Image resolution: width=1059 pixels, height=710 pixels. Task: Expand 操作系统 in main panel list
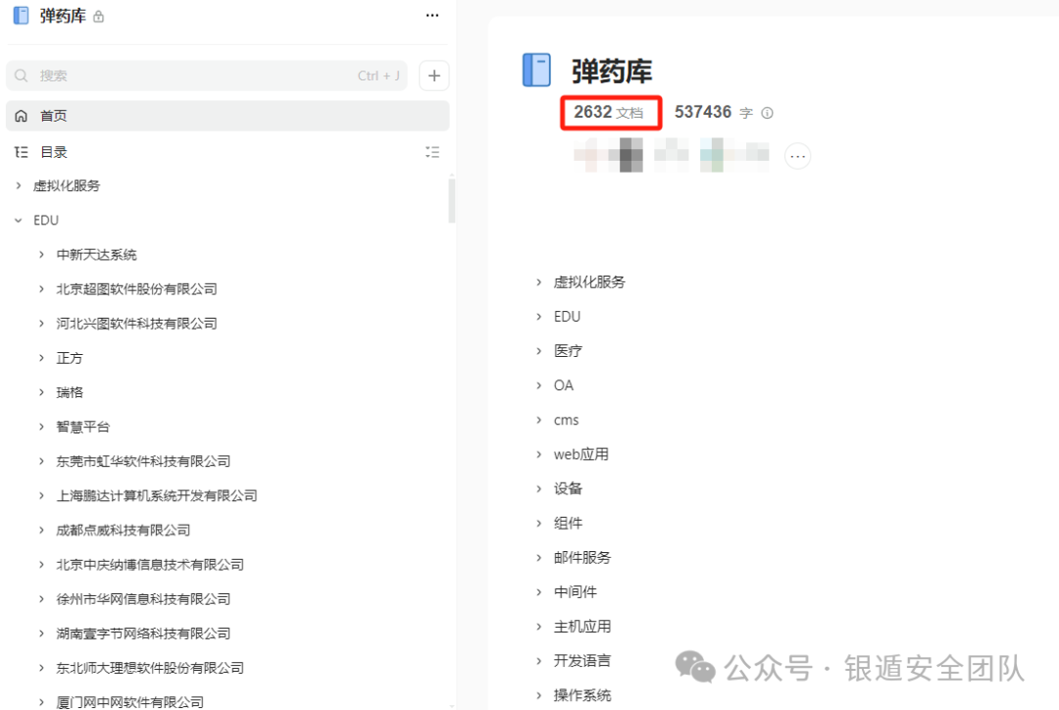(x=538, y=696)
